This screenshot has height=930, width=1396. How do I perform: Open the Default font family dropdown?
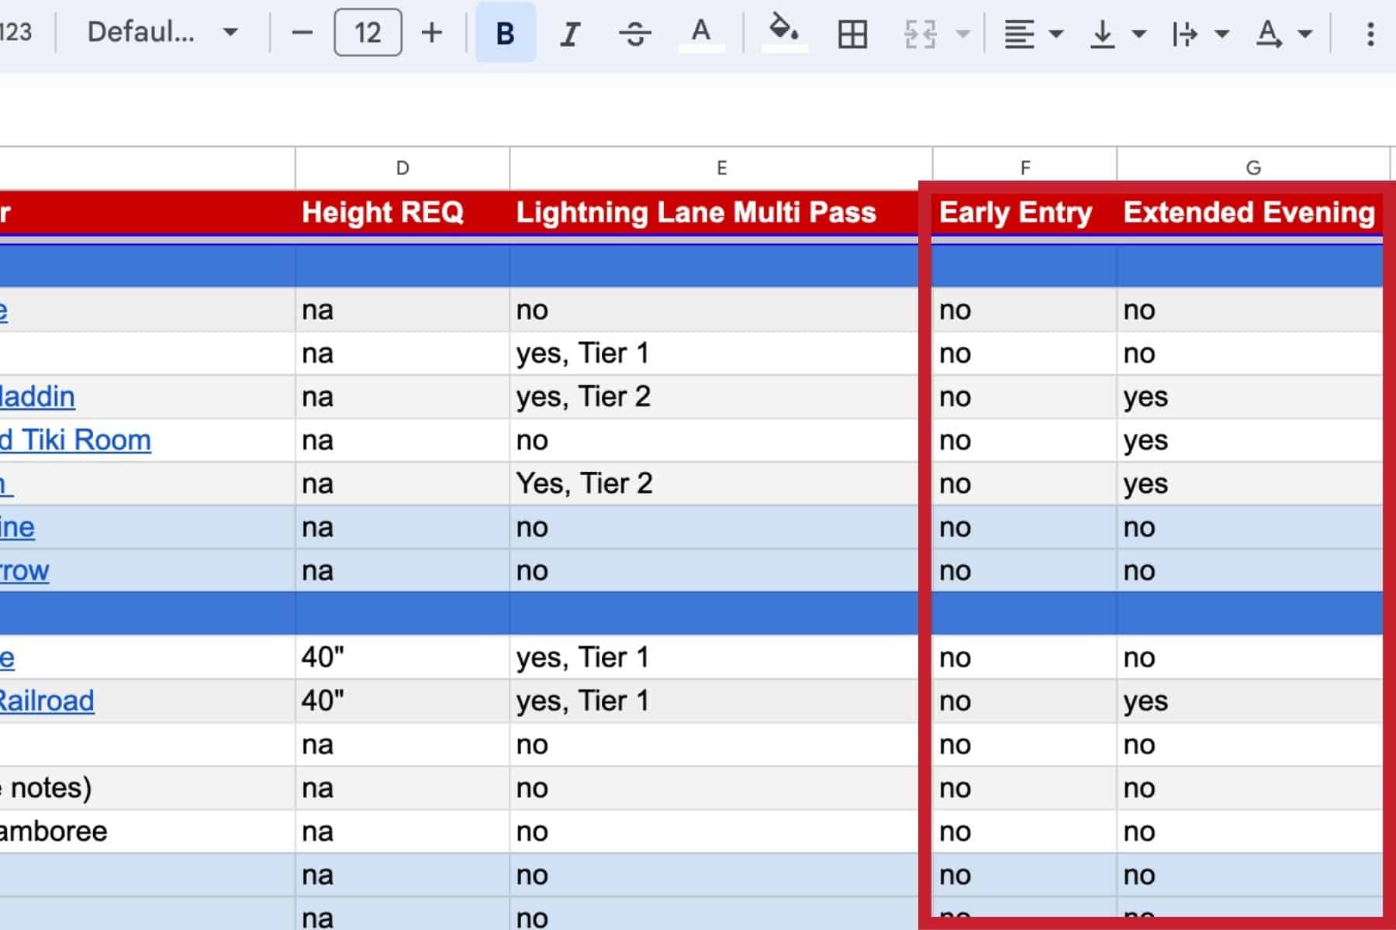pos(161,33)
